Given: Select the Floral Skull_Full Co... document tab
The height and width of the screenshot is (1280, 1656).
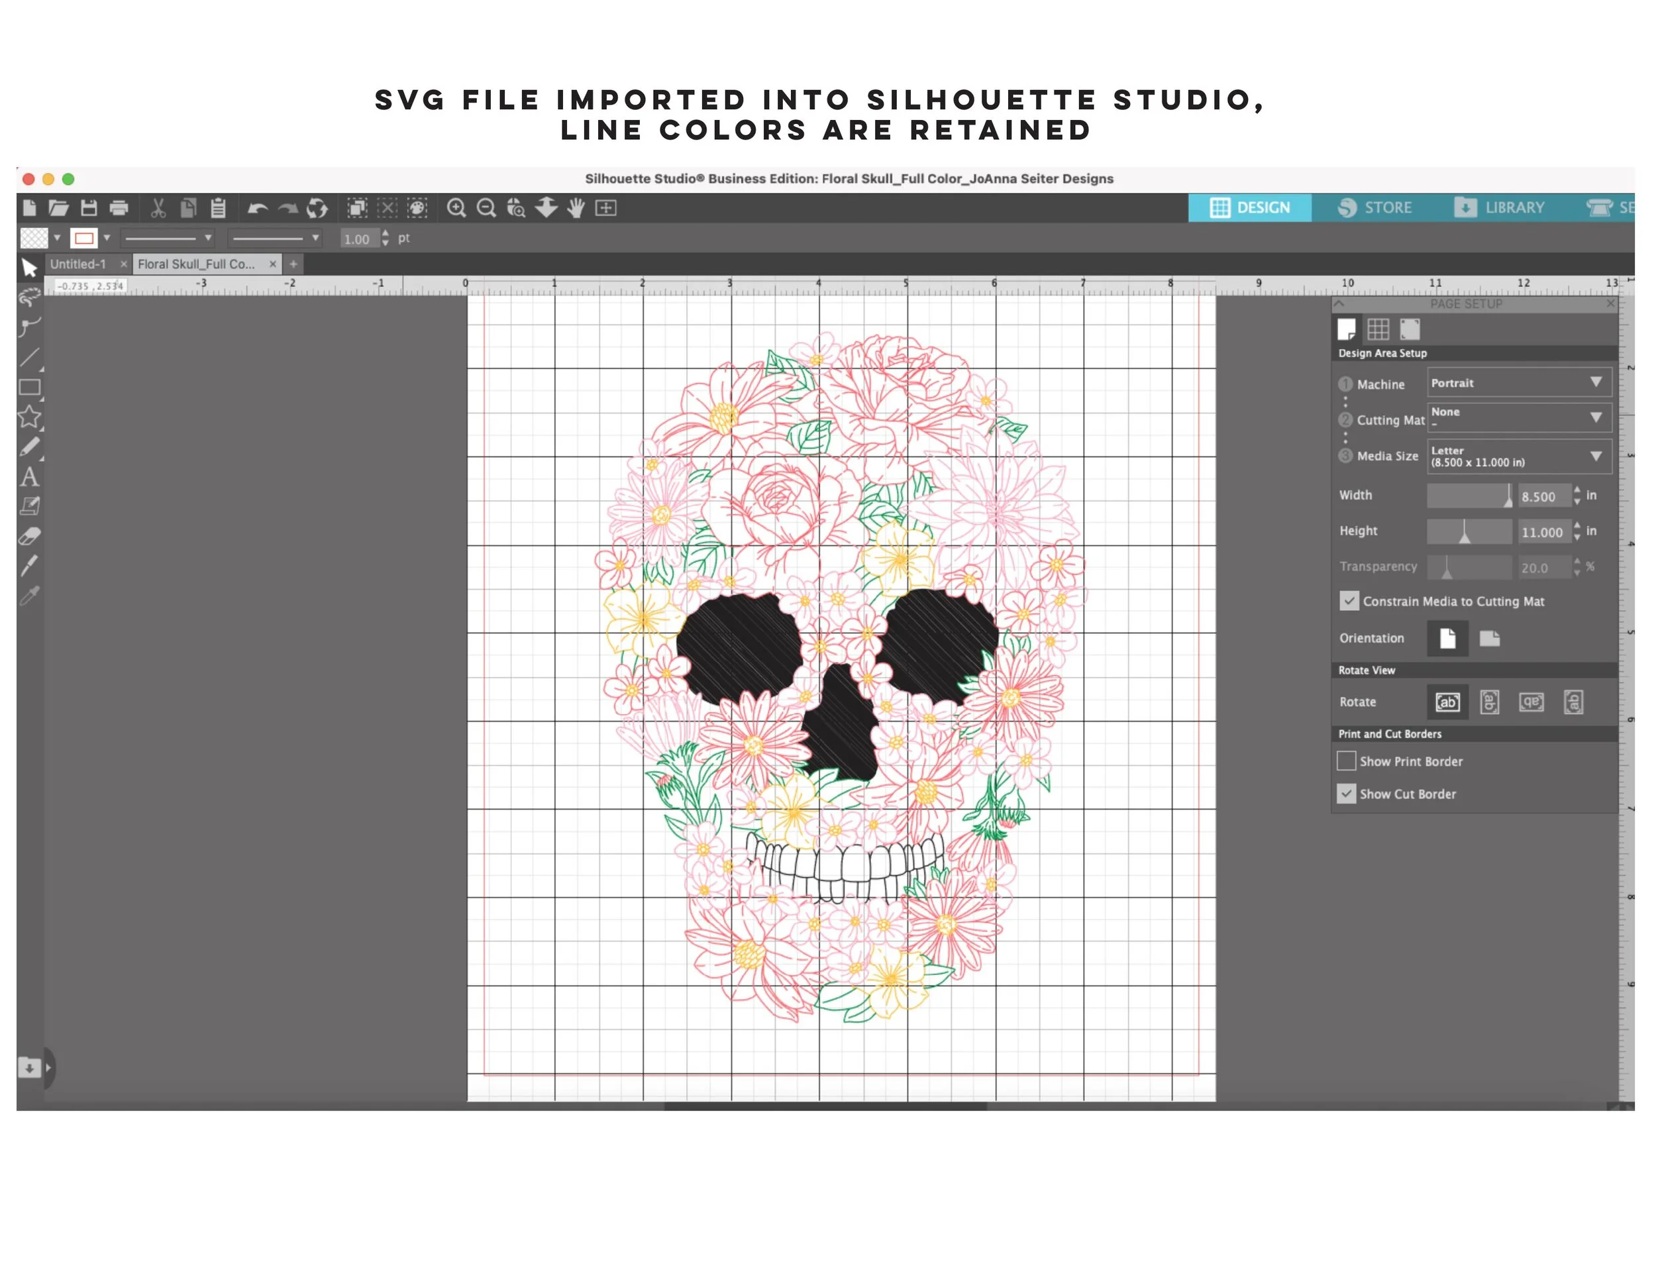Looking at the screenshot, I should point(196,264).
